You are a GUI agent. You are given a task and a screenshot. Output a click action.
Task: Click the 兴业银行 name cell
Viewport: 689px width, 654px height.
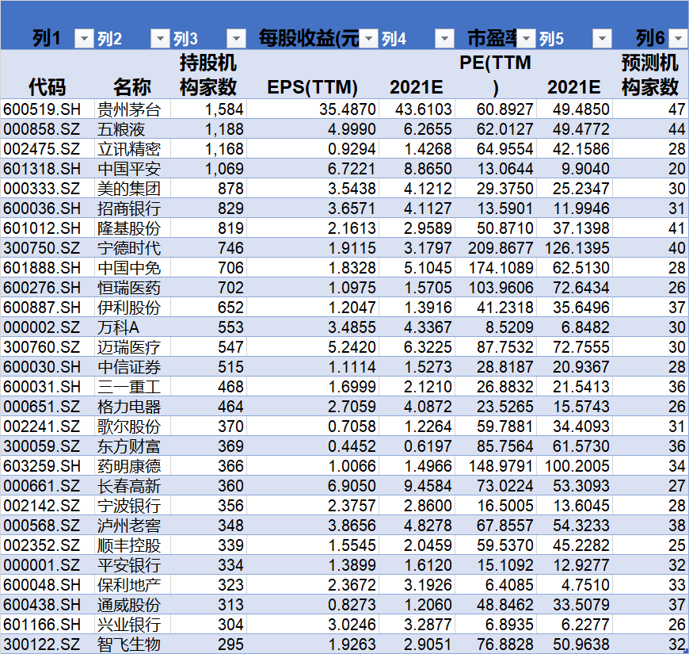click(132, 625)
